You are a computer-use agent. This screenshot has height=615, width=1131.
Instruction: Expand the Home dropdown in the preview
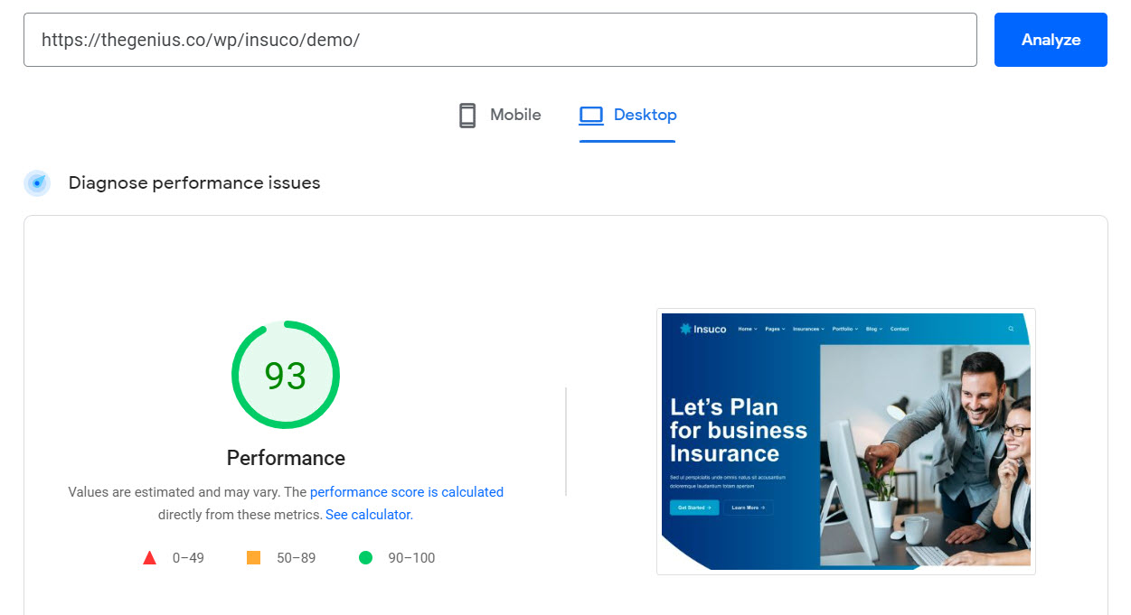[747, 330]
